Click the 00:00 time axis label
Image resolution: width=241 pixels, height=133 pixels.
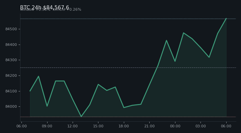click(175, 126)
